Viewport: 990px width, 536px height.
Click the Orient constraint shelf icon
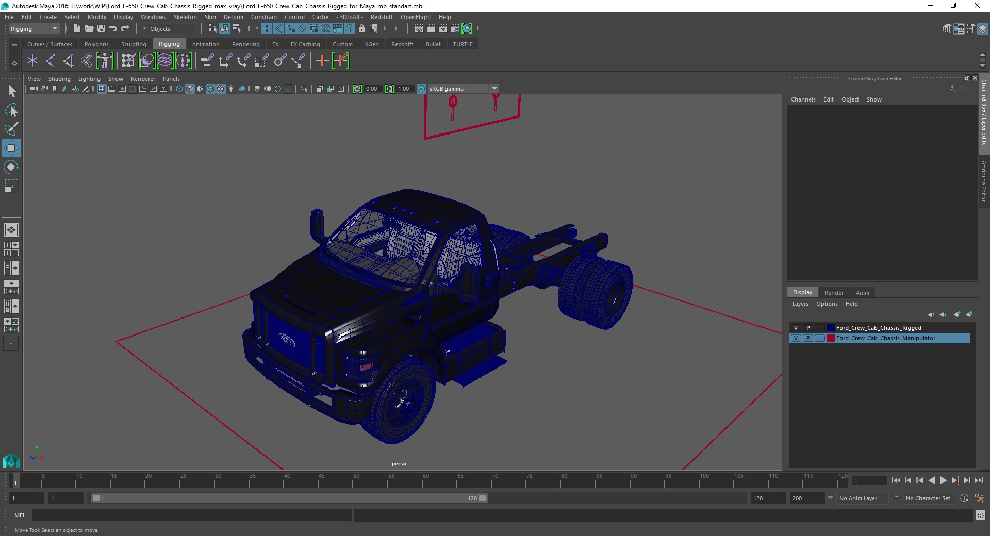243,61
